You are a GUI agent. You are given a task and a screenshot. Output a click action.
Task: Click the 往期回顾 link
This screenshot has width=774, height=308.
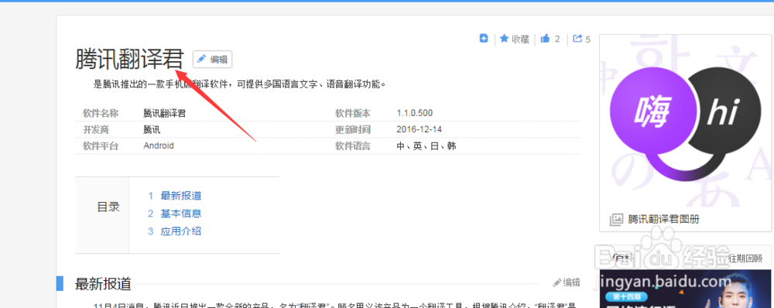[745, 258]
